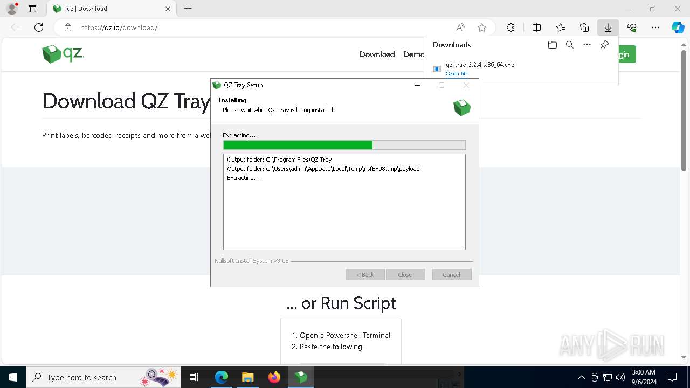This screenshot has width=690, height=388.
Task: Toggle split screen view
Action: pyautogui.click(x=536, y=27)
